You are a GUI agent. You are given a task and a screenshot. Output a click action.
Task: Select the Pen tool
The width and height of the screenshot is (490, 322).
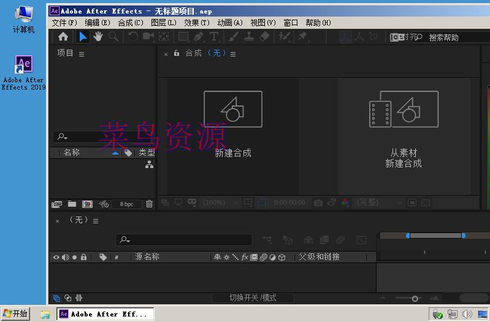[x=199, y=37]
